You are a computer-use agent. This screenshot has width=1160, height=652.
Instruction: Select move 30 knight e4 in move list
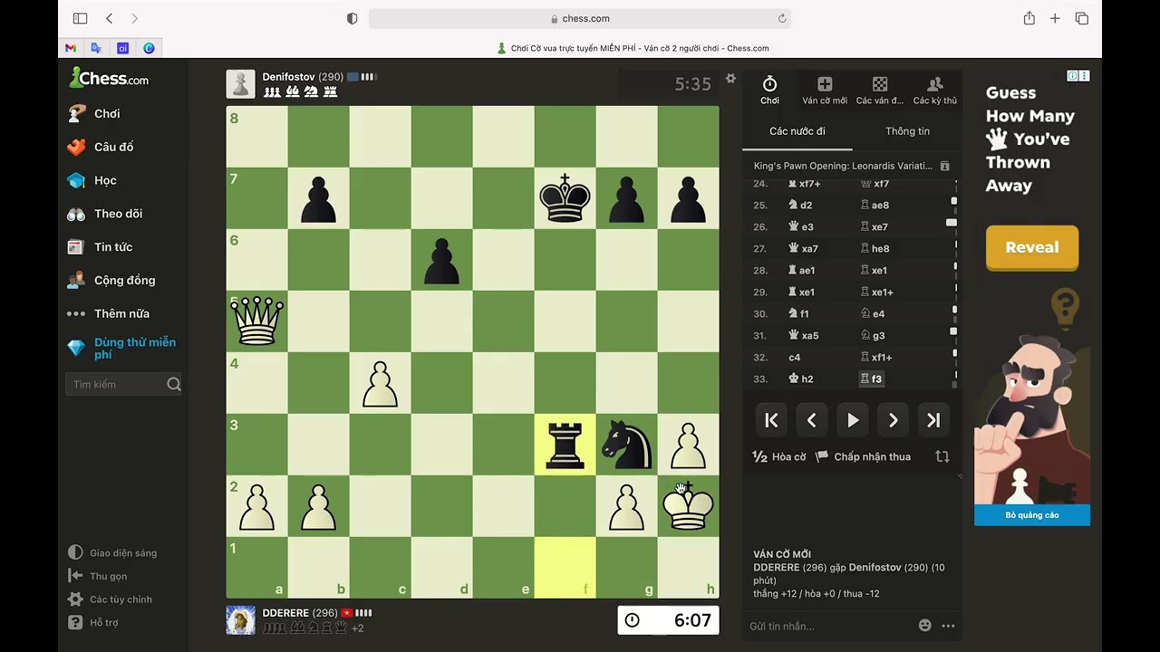pos(872,314)
